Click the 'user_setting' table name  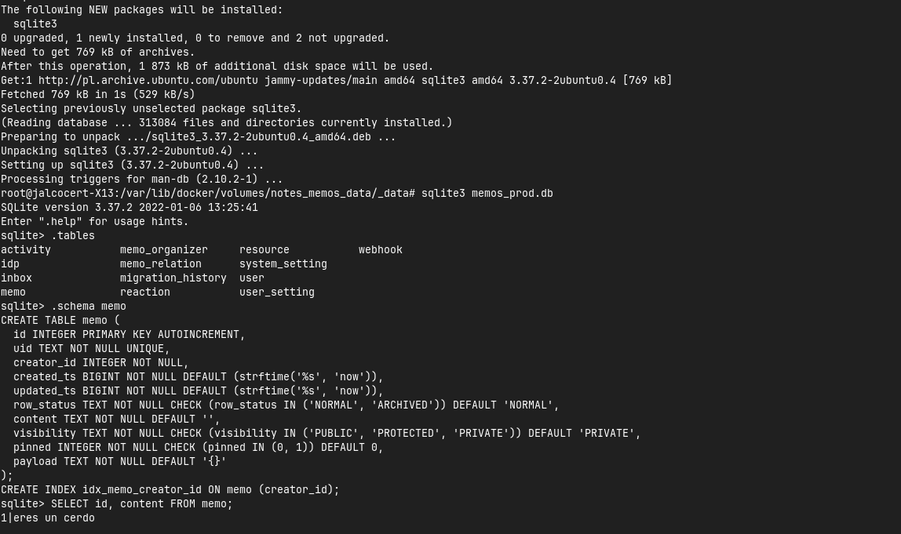point(277,292)
